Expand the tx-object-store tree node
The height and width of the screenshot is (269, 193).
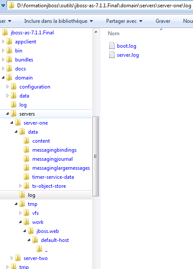20,186
